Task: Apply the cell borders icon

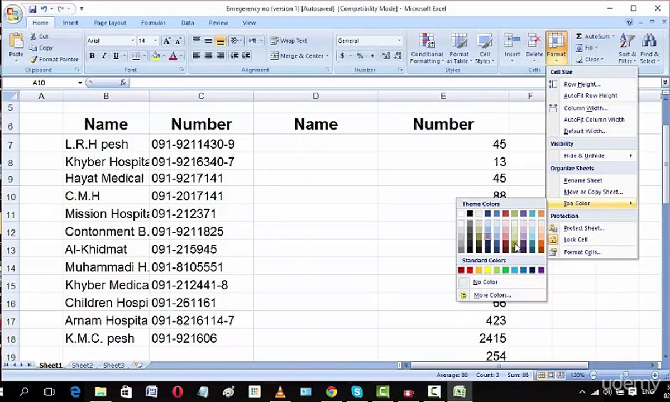Action: click(136, 56)
